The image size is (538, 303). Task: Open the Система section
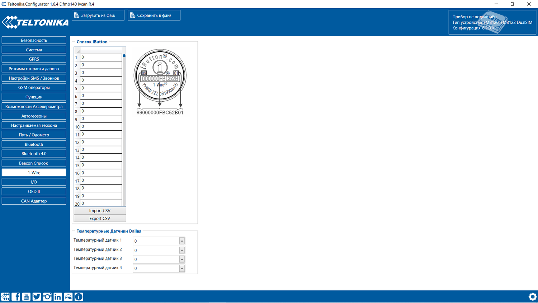click(x=34, y=50)
